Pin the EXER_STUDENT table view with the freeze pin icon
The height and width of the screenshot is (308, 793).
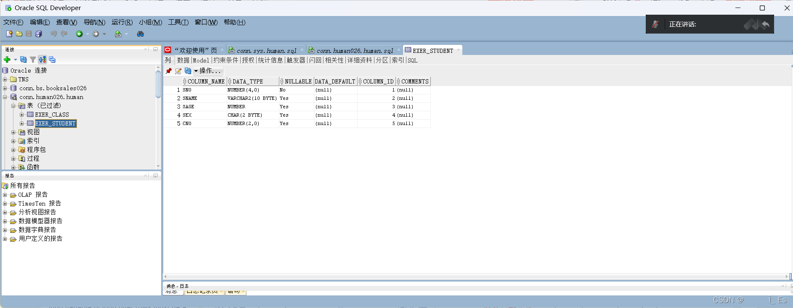click(169, 71)
